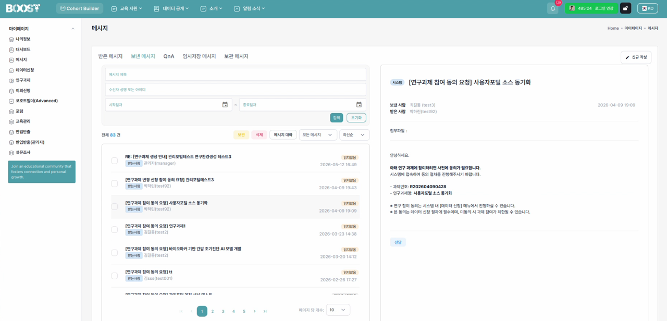Open the notification bell with 129 badge
667x321 pixels.
(552, 8)
